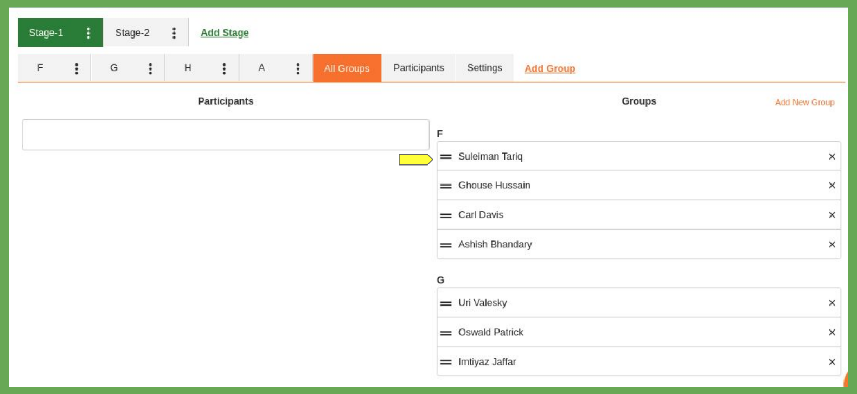Click drag handle beside Ashish Bhandary
The width and height of the screenshot is (857, 394).
pyautogui.click(x=446, y=245)
